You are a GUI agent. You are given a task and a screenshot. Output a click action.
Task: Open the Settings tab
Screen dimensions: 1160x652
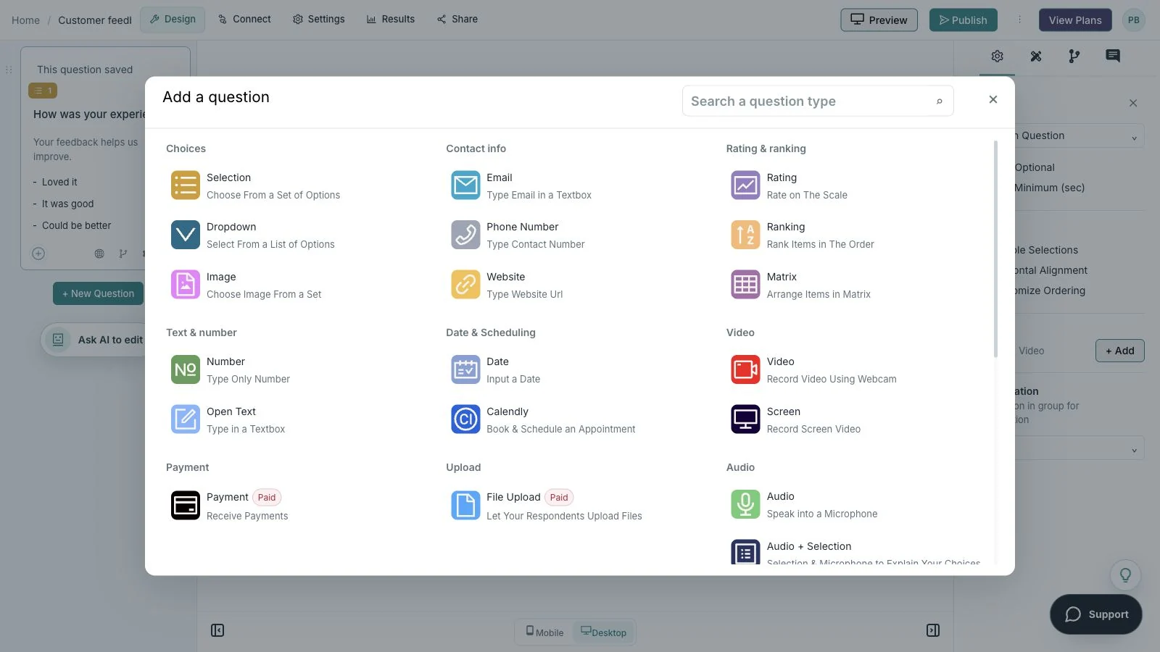pyautogui.click(x=319, y=20)
